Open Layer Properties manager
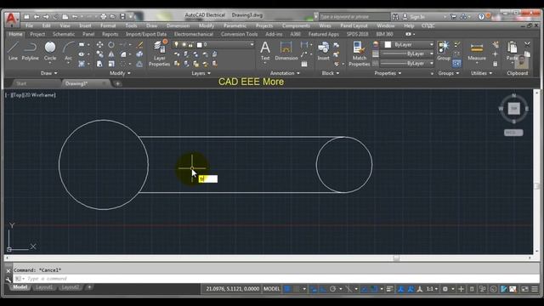 coord(159,53)
